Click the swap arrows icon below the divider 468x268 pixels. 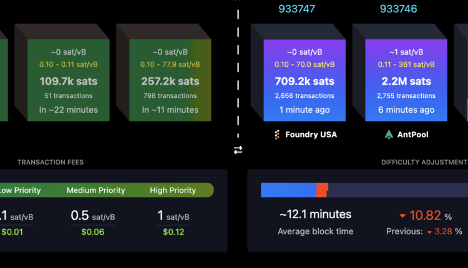click(x=238, y=150)
